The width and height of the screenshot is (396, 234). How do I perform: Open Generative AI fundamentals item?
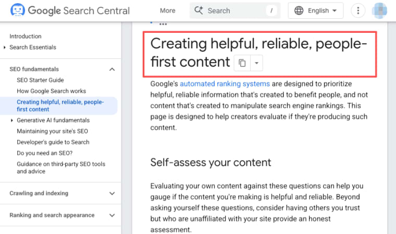point(53,120)
